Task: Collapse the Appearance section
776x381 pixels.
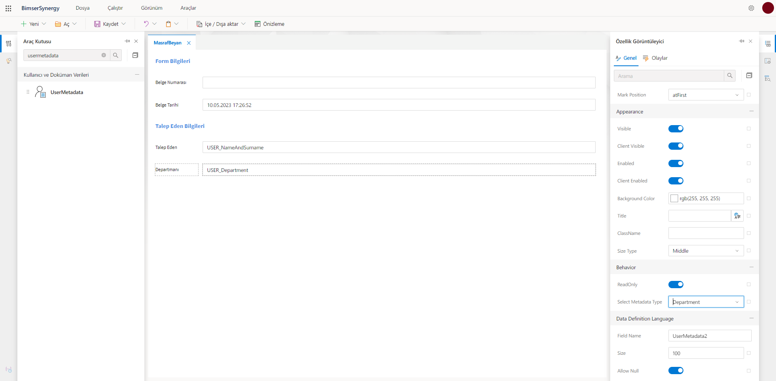Action: (x=751, y=111)
